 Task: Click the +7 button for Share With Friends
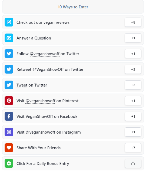(x=133, y=148)
